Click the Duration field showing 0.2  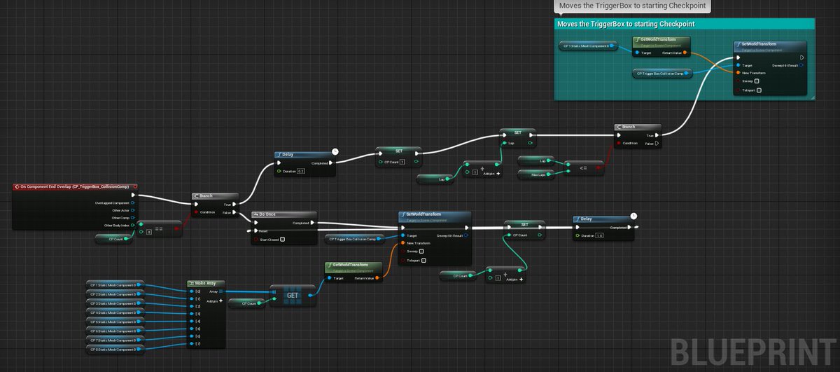click(300, 171)
